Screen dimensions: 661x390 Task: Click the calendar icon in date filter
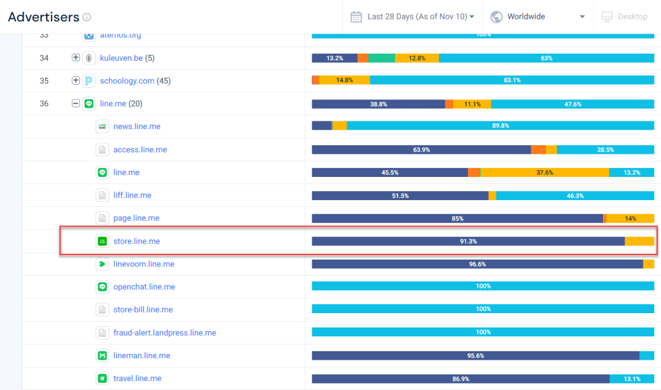pyautogui.click(x=356, y=17)
